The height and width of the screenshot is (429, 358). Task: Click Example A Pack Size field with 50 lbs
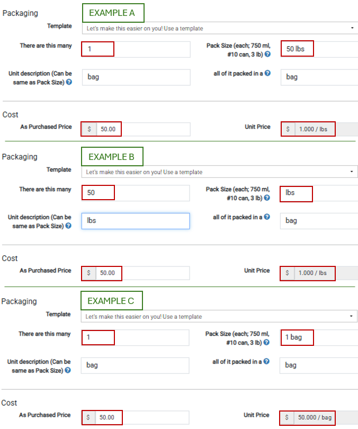pos(319,49)
